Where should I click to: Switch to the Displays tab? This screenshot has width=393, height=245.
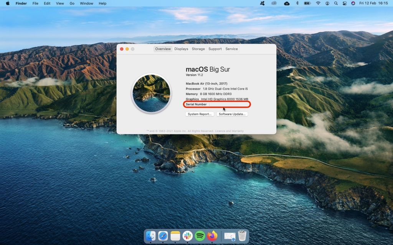(x=181, y=49)
